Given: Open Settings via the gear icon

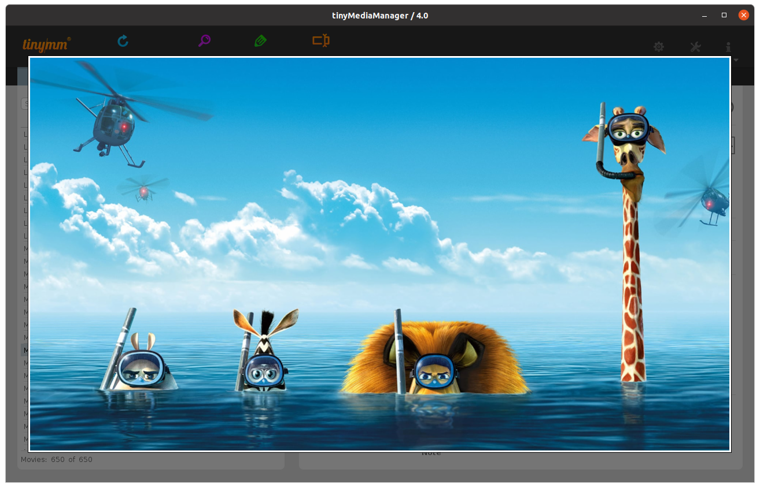Looking at the screenshot, I should pyautogui.click(x=659, y=47).
